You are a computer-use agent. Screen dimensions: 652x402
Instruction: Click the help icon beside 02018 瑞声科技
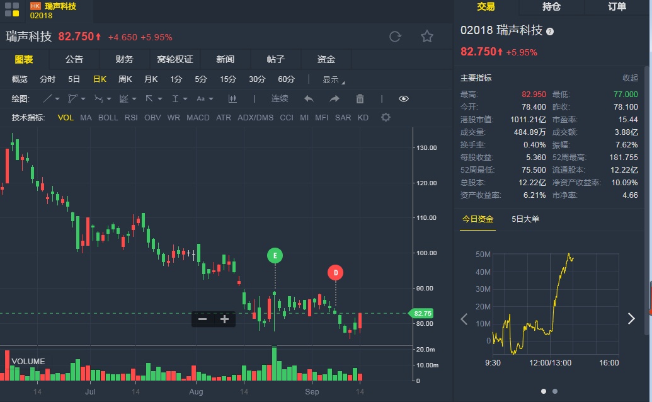(x=550, y=31)
